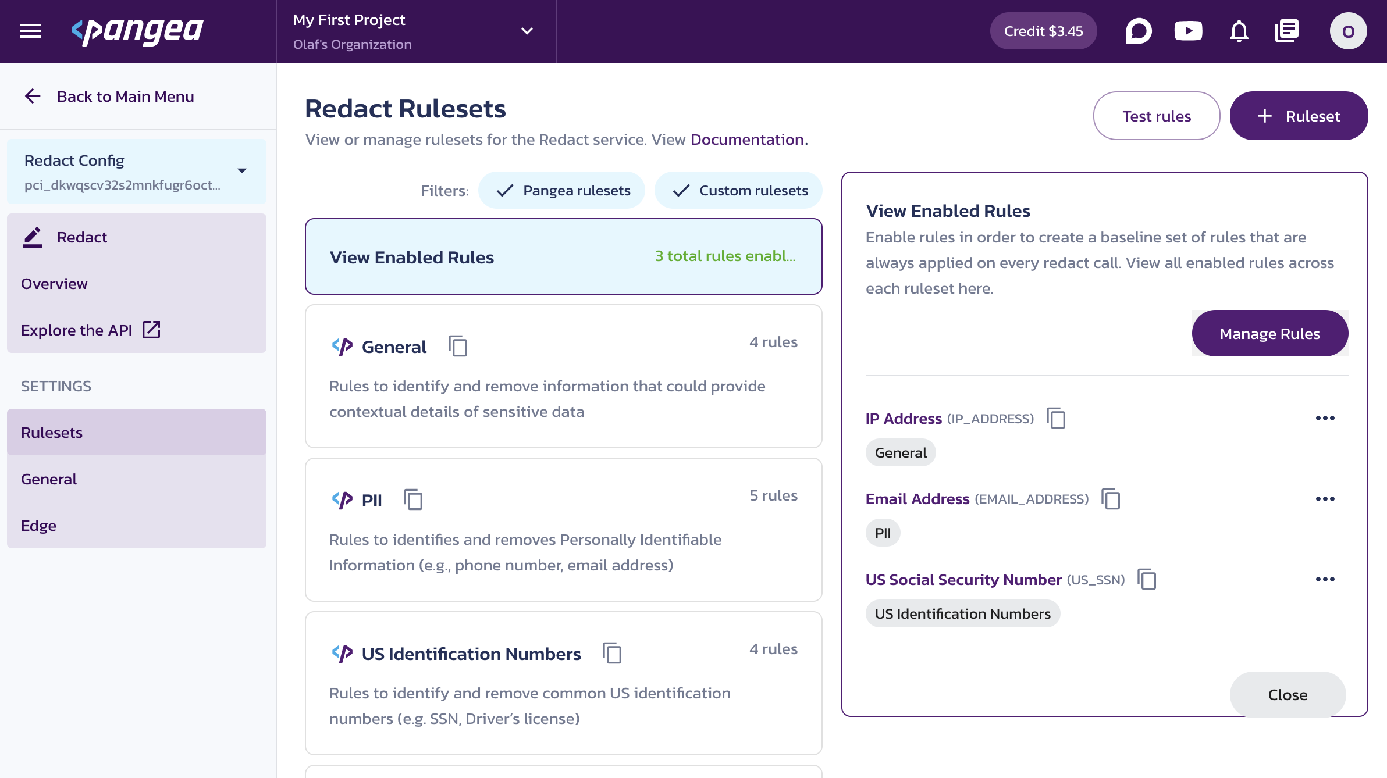Click the Manage Rules button
The image size is (1387, 778).
click(x=1270, y=333)
